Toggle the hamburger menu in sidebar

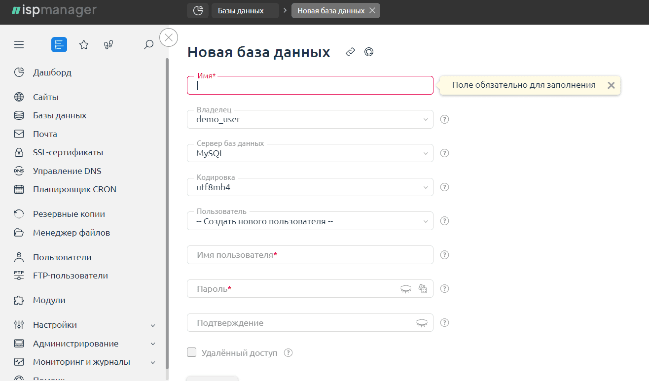19,45
